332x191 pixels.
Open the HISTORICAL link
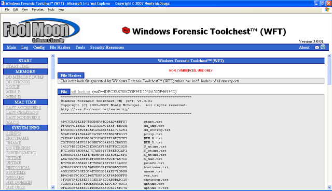tap(18, 168)
